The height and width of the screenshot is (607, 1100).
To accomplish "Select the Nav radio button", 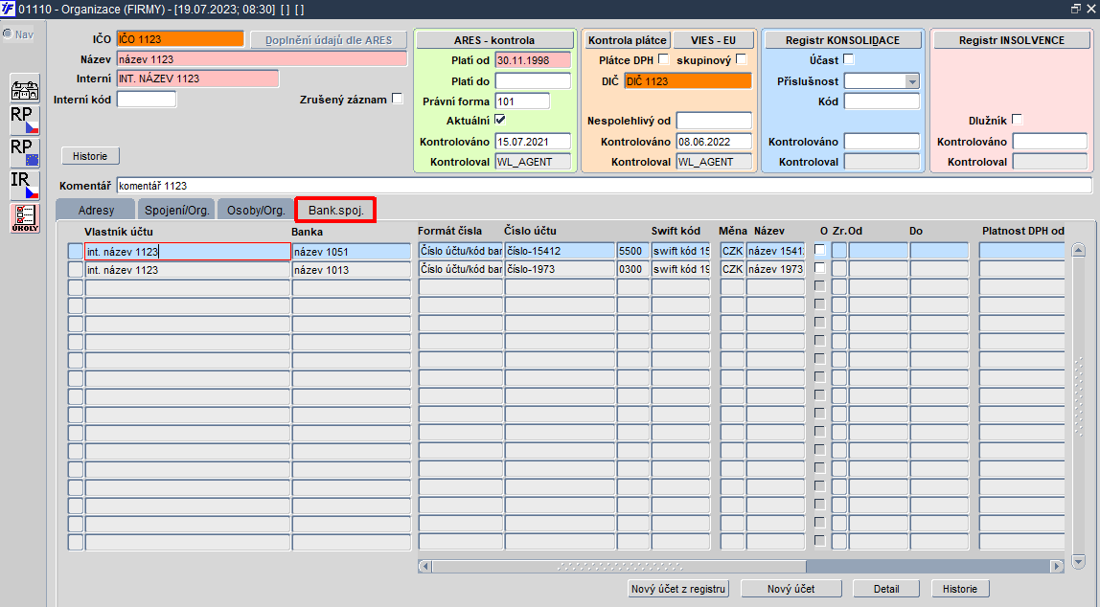I will click(8, 34).
